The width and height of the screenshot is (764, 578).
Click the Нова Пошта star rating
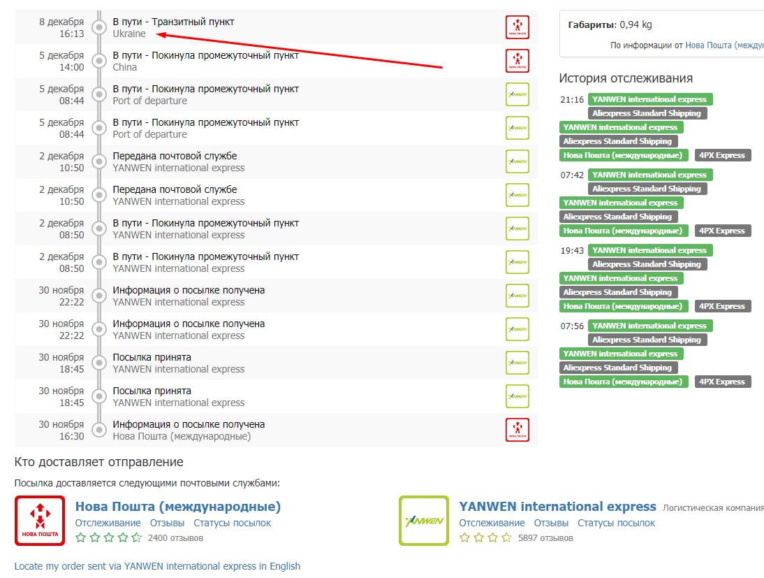coord(109,537)
